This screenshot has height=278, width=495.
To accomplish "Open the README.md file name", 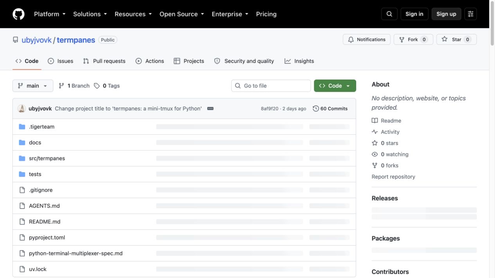I will pos(45,221).
